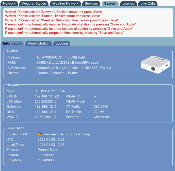Screen dimensions: 175x171
Task: Open the Network tab
Action: 9,3
